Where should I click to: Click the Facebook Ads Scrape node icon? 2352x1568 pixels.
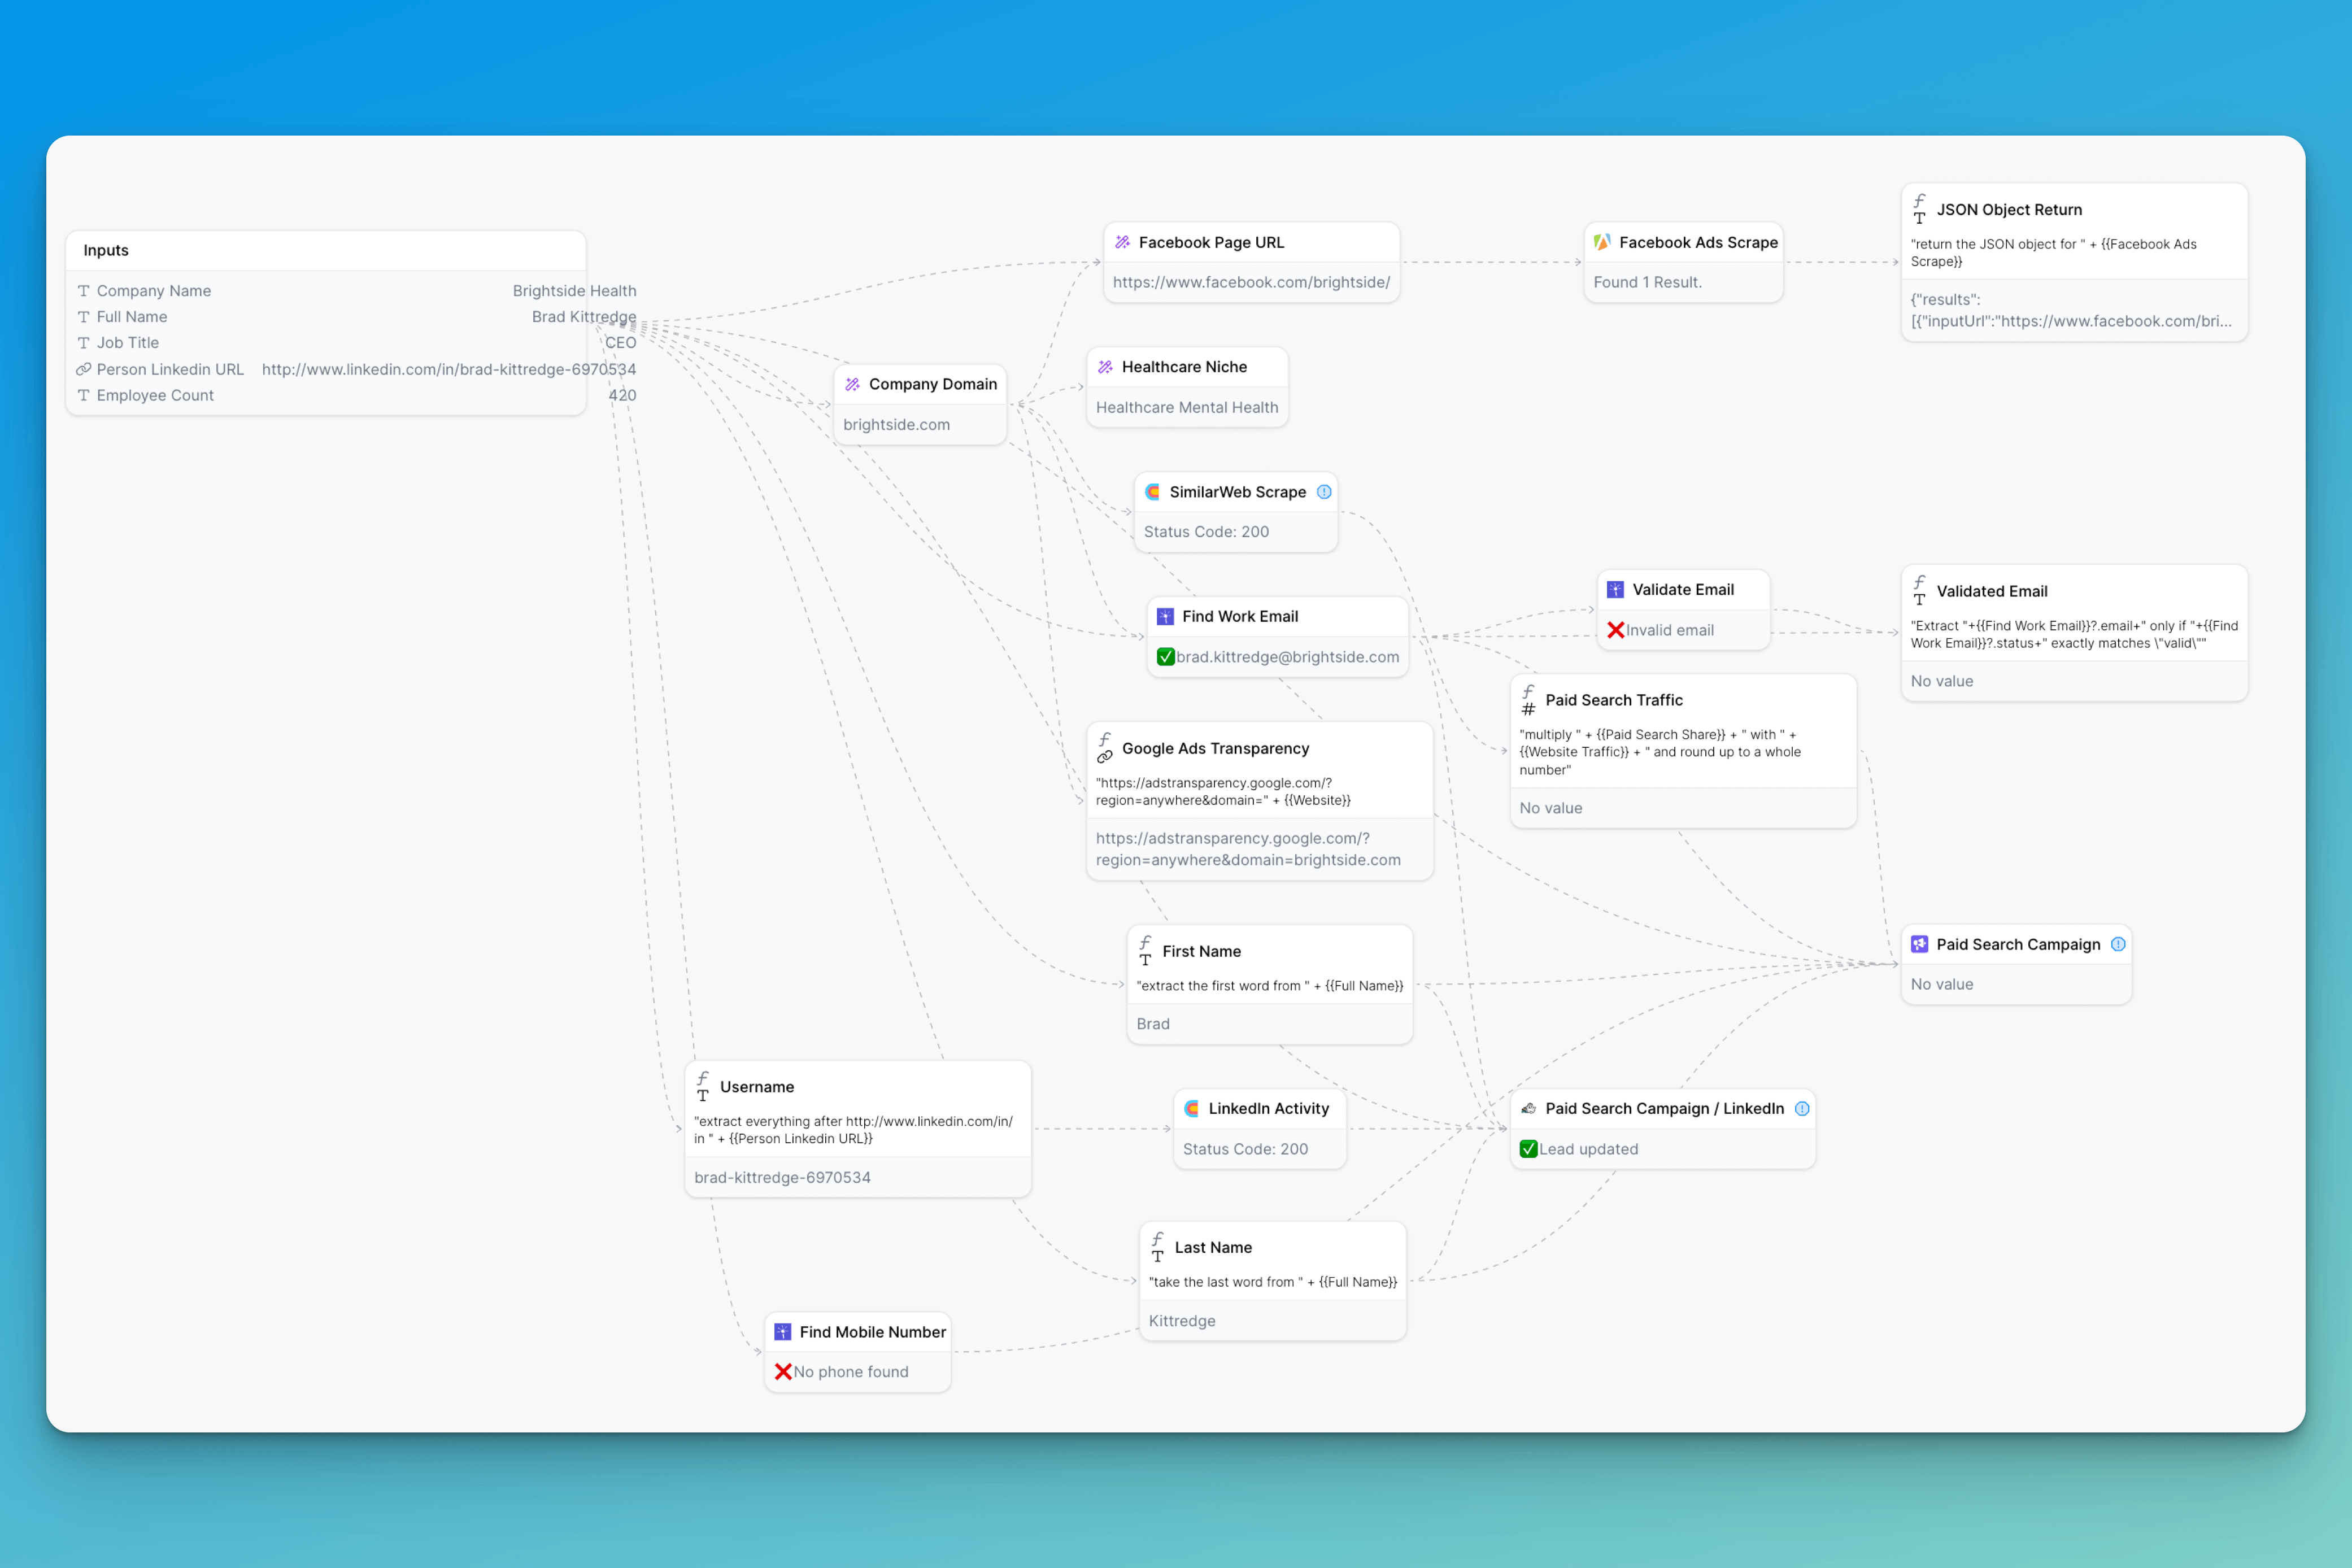(x=1602, y=242)
